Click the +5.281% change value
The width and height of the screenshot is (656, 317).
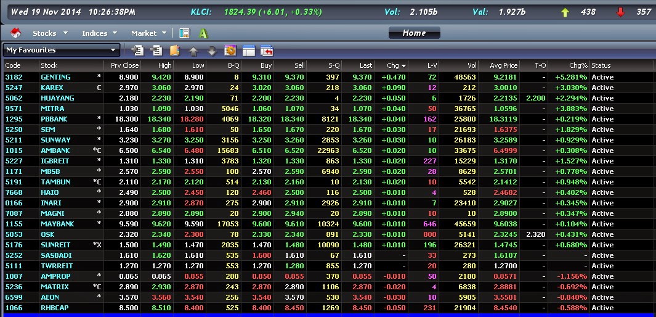pos(572,77)
